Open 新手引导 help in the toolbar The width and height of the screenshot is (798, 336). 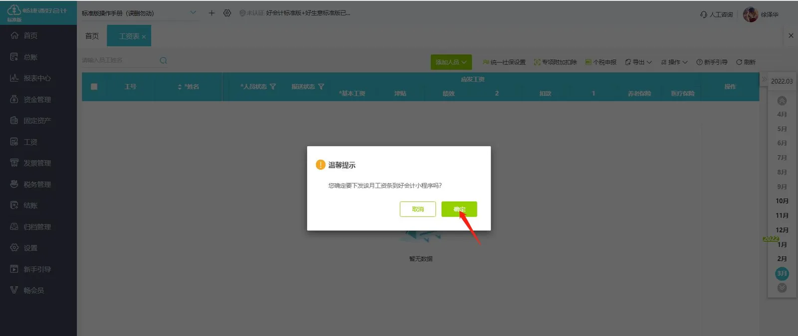pos(712,62)
